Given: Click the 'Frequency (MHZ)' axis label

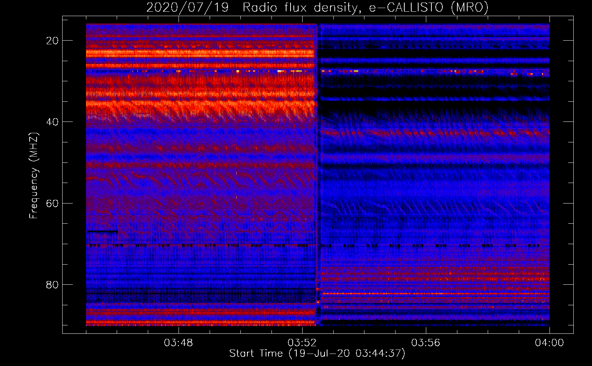Looking at the screenshot, I should 34,175.
